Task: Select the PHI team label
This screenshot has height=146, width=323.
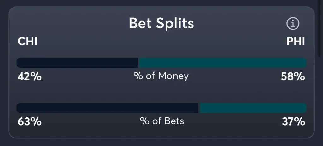Action: [x=296, y=42]
